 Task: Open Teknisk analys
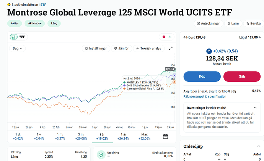[149, 49]
